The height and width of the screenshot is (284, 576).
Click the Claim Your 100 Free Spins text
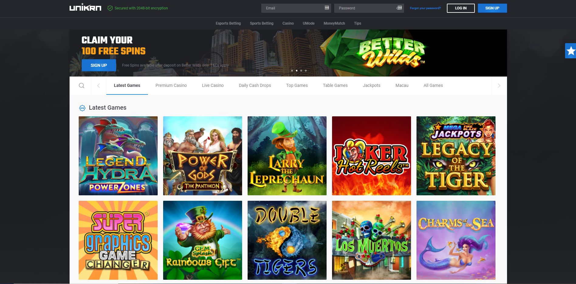[x=113, y=46]
